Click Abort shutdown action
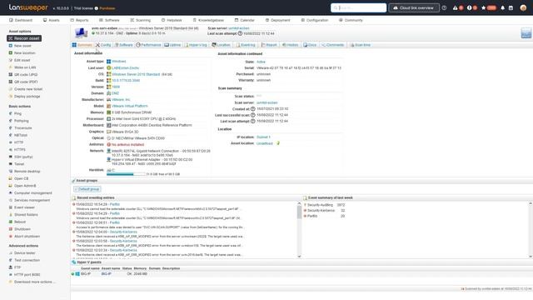 [27, 237]
